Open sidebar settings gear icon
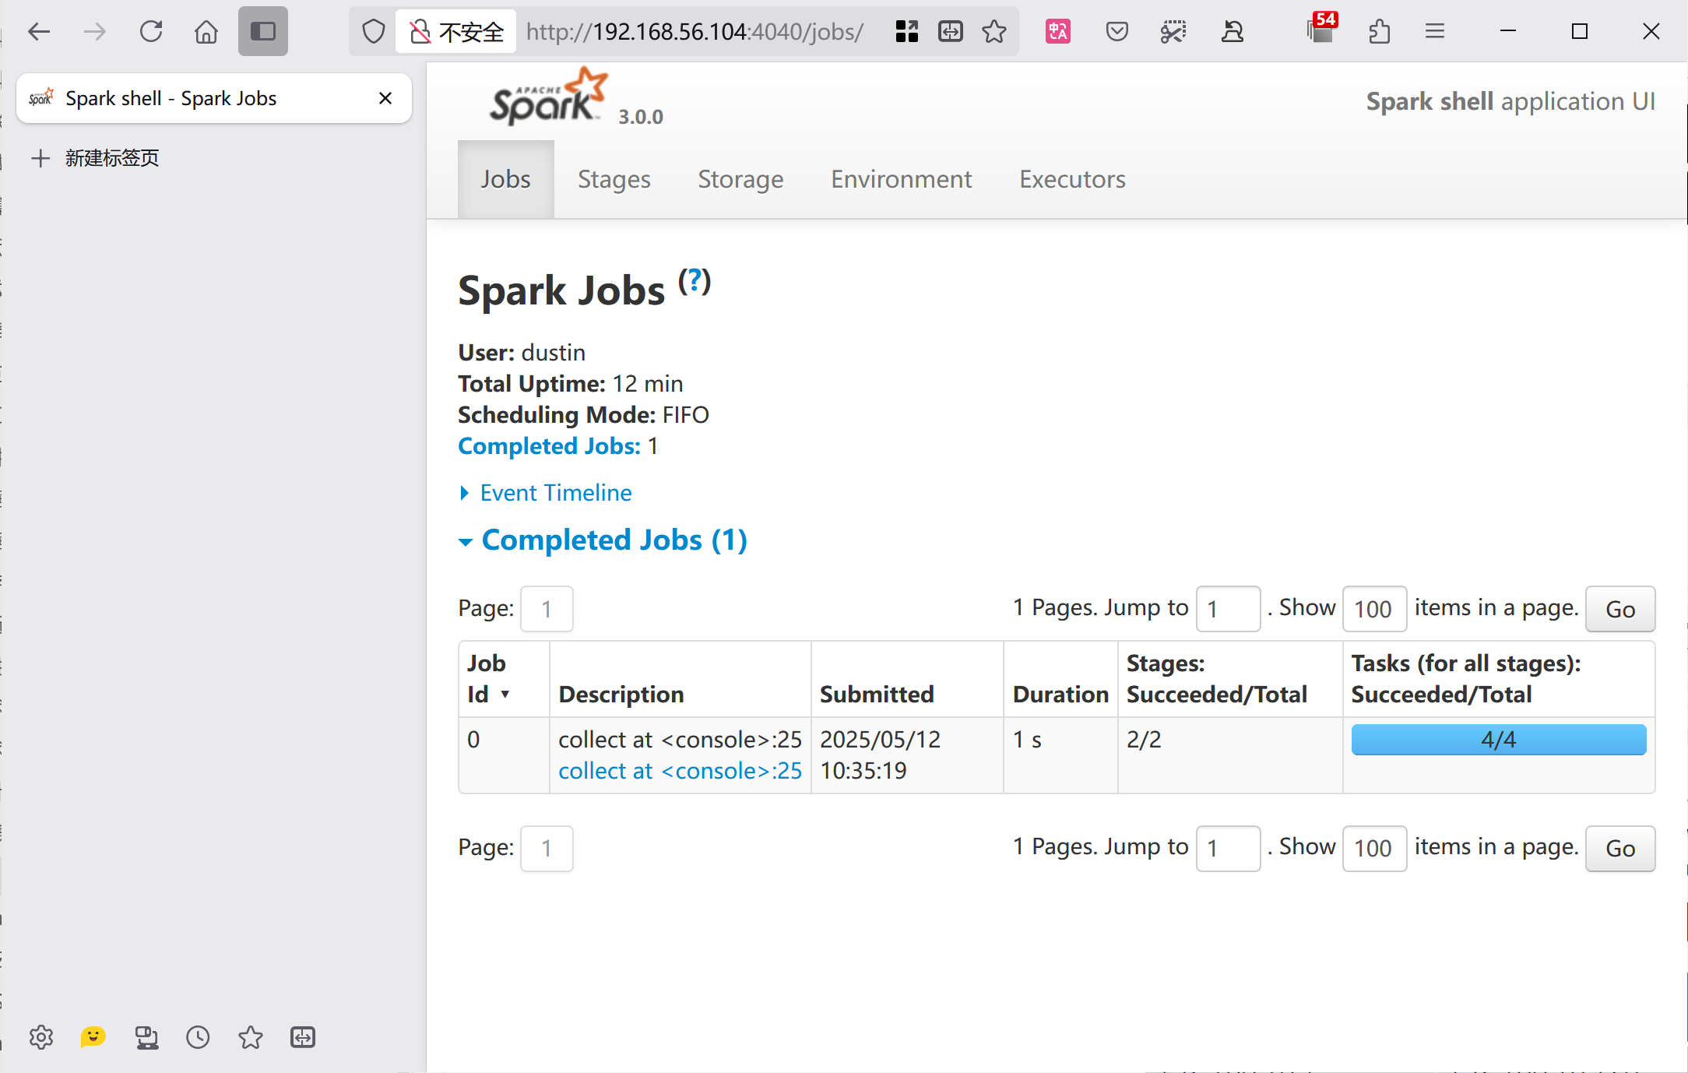Viewport: 1688px width, 1073px height. (x=41, y=1037)
